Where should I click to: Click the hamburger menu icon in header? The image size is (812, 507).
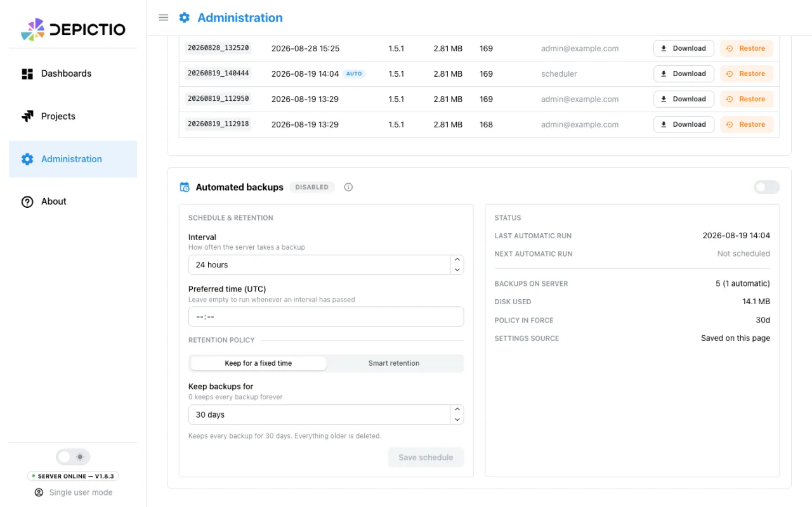(164, 18)
